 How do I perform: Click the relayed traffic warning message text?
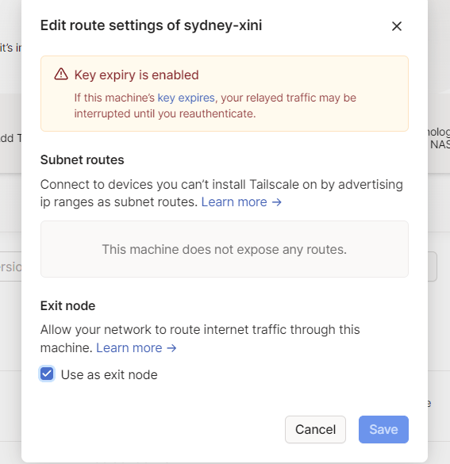[215, 105]
